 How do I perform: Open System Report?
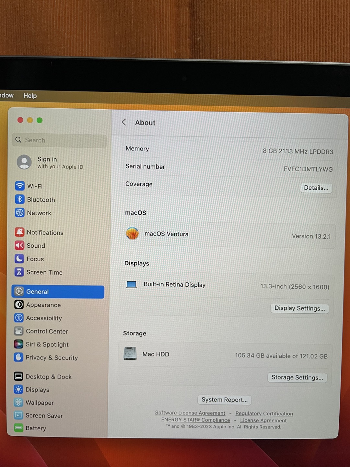coord(224,400)
